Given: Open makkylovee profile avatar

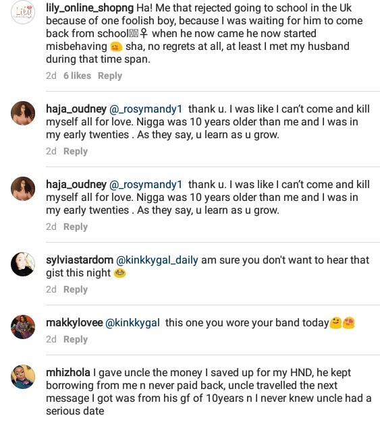Looking at the screenshot, I should coord(23,327).
